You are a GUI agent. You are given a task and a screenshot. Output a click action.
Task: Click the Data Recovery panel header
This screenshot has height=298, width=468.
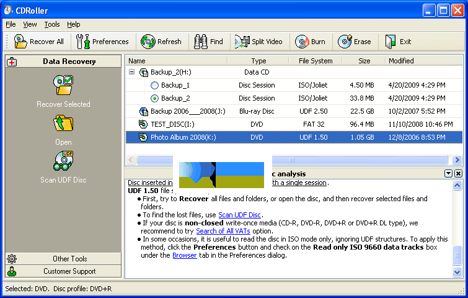point(63,61)
